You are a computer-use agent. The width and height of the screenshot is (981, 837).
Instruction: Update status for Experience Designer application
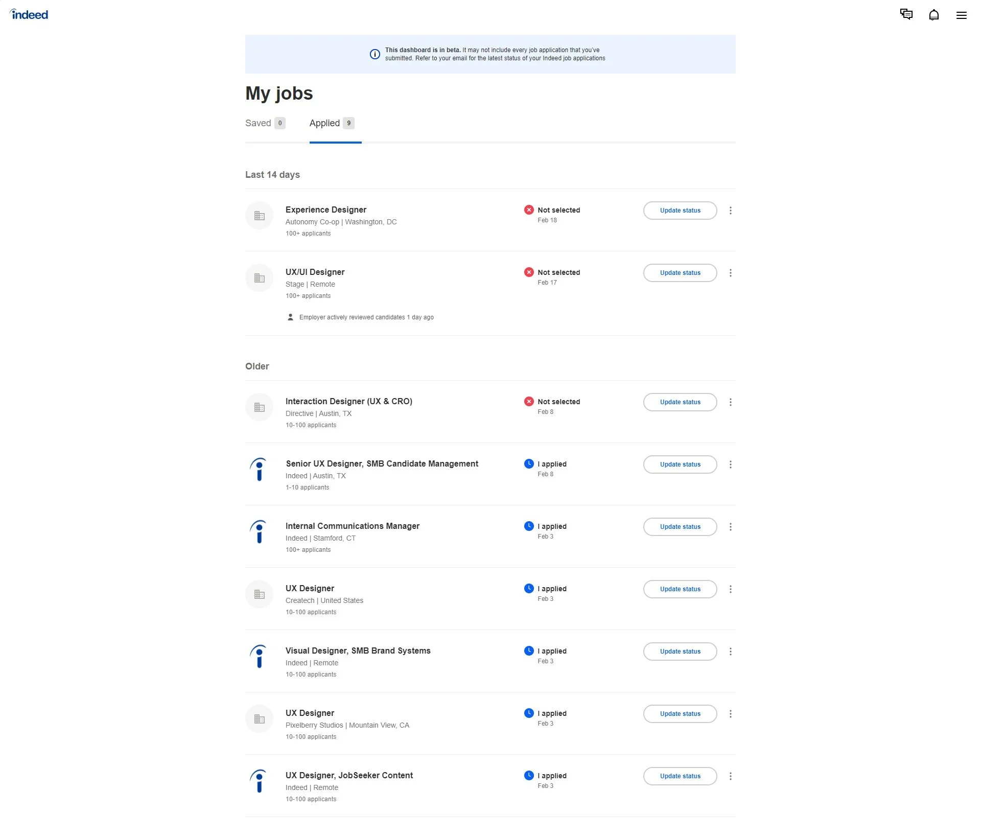pos(680,211)
